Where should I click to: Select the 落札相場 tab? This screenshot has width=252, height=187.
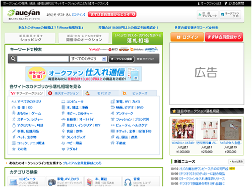[x=138, y=38]
